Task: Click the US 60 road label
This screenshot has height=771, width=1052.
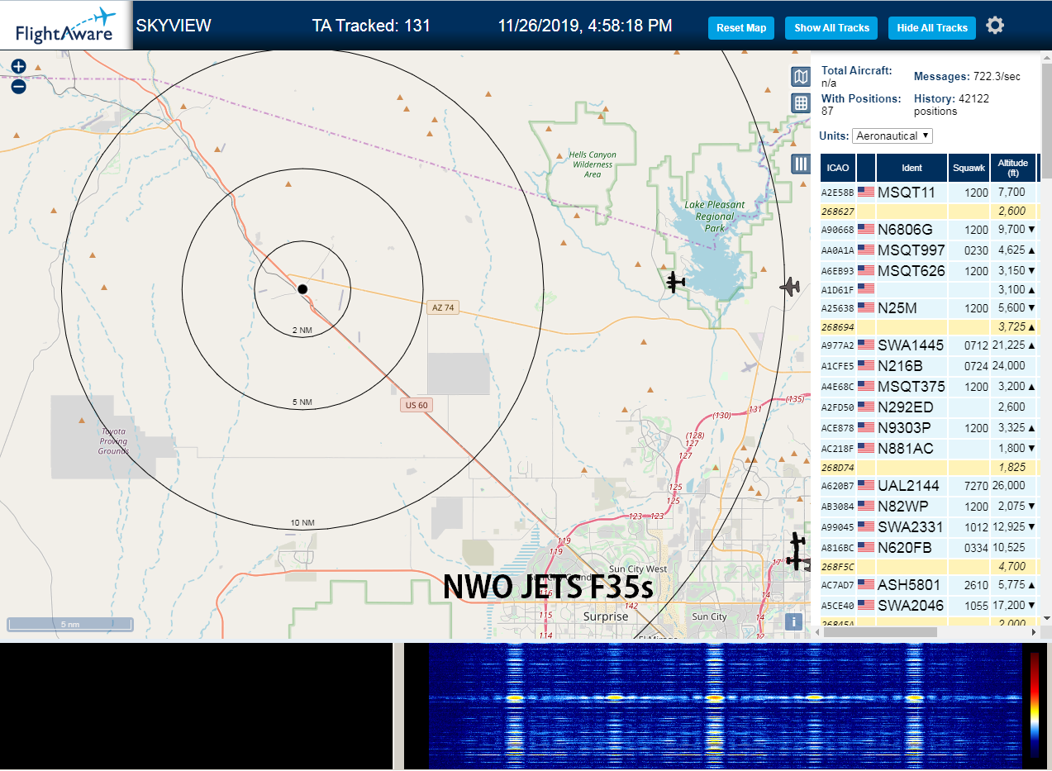Action: click(x=417, y=405)
